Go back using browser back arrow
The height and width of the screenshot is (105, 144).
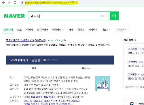(3, 3)
